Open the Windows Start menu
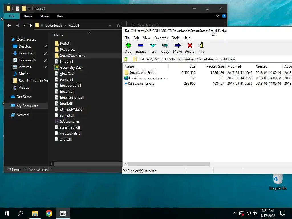Viewport: 292px width, 219px height. (7, 213)
